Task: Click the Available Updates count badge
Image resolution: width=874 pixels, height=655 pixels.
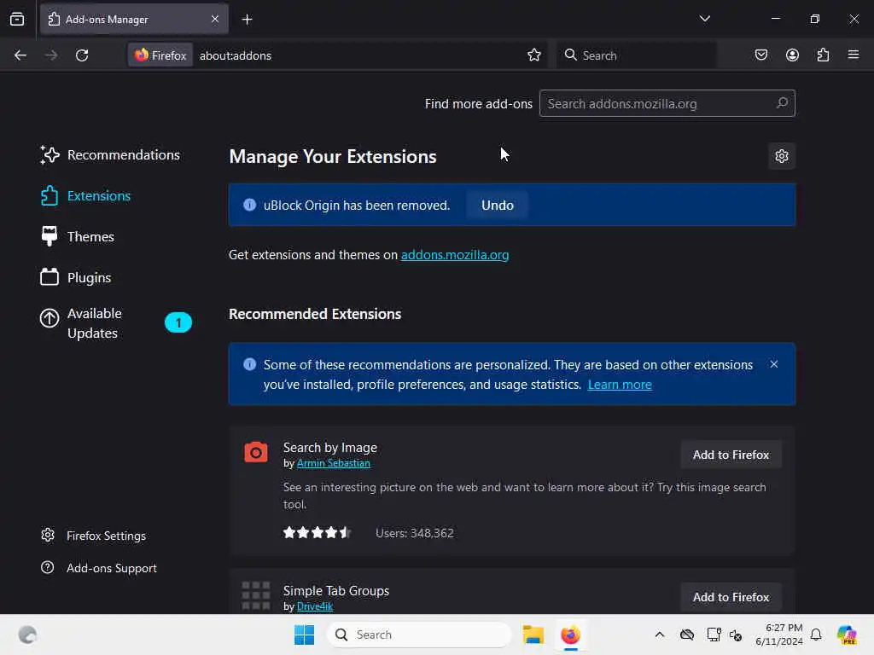Action: click(x=178, y=322)
